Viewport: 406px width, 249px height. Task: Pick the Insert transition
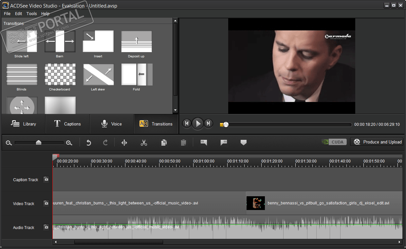(x=98, y=42)
